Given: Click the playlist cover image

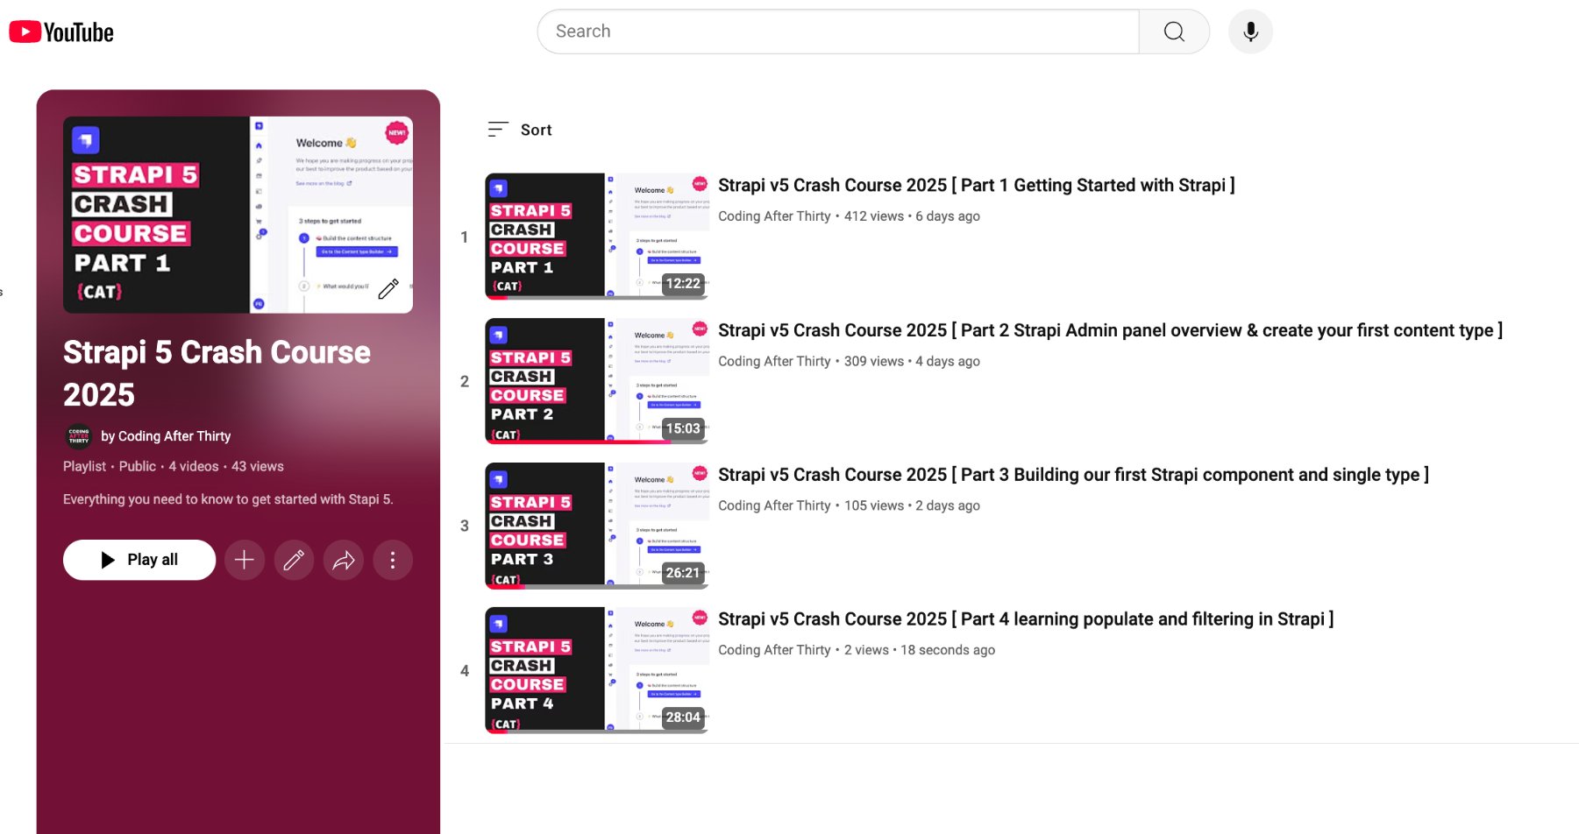Looking at the screenshot, I should tap(238, 215).
